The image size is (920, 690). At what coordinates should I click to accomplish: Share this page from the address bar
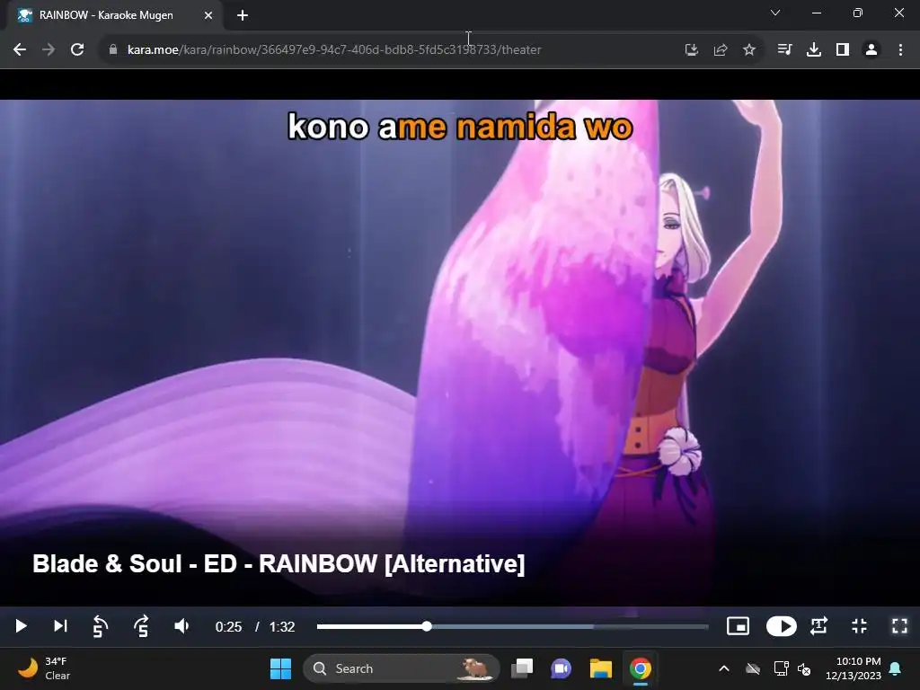pos(721,50)
